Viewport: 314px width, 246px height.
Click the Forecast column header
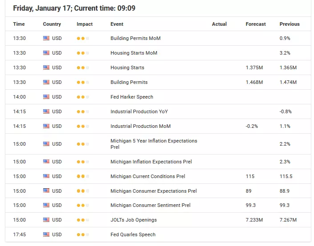coord(256,24)
